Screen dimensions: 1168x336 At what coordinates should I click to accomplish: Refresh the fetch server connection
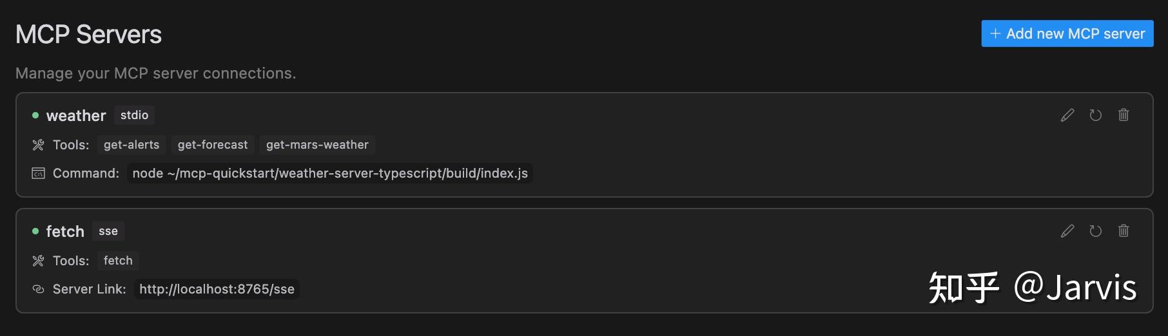click(x=1095, y=231)
